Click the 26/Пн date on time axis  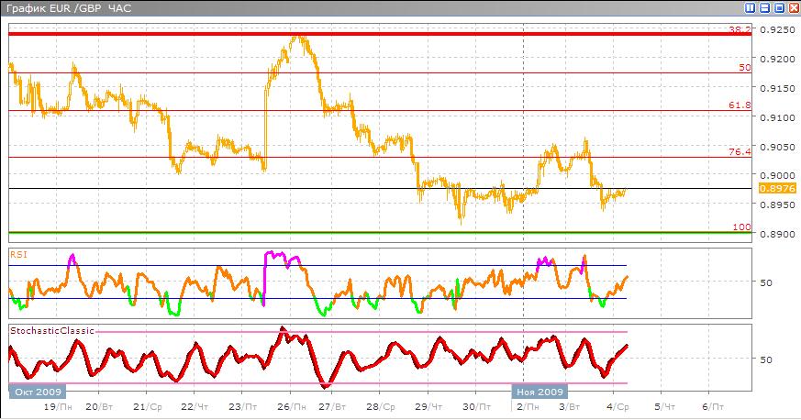coord(290,405)
